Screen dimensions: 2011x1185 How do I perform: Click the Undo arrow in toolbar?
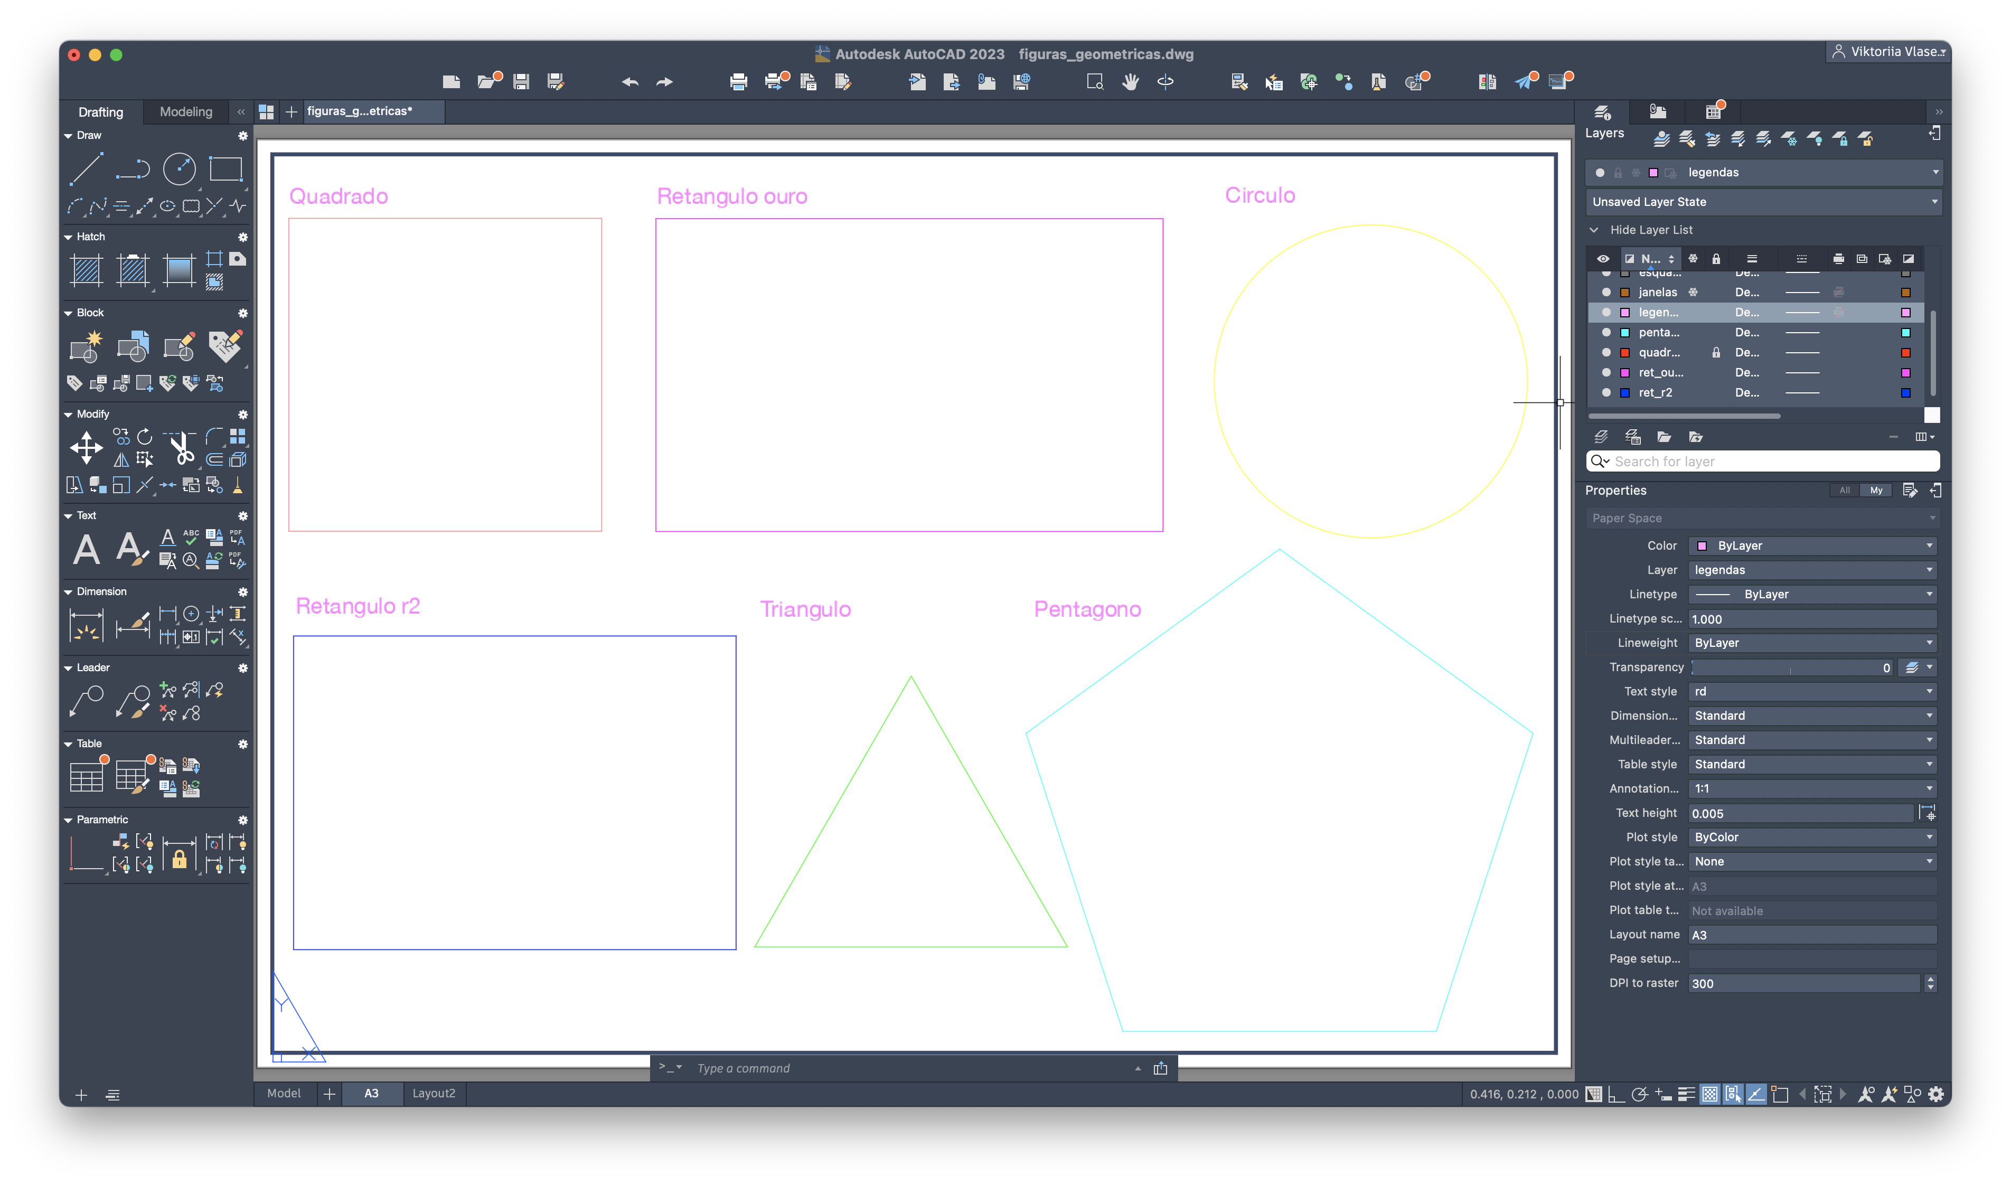tap(630, 81)
